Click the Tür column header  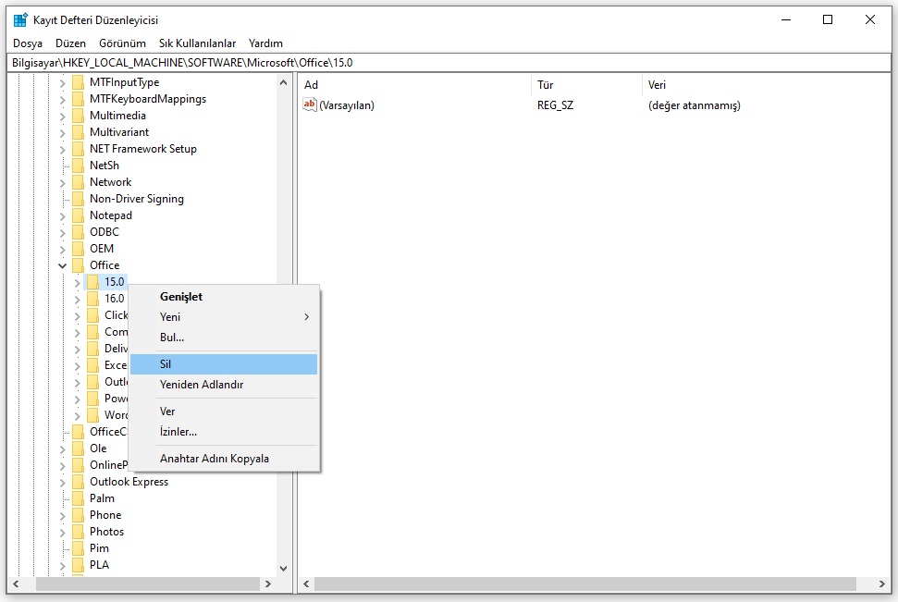tap(546, 85)
